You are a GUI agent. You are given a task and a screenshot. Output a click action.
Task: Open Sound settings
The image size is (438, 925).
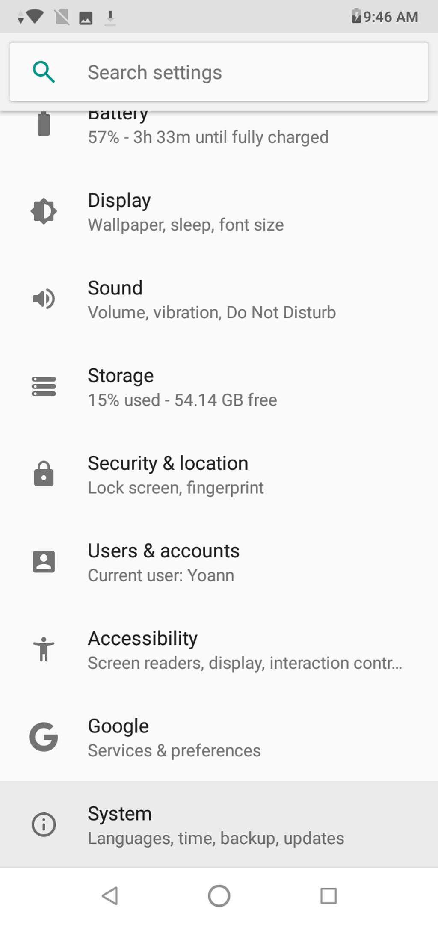211,299
